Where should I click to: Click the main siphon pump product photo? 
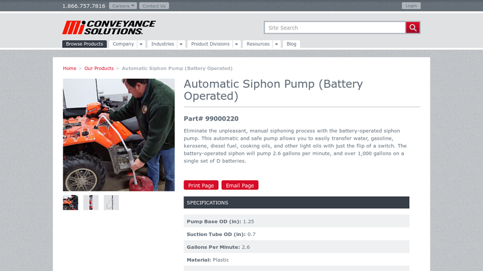[x=118, y=135]
